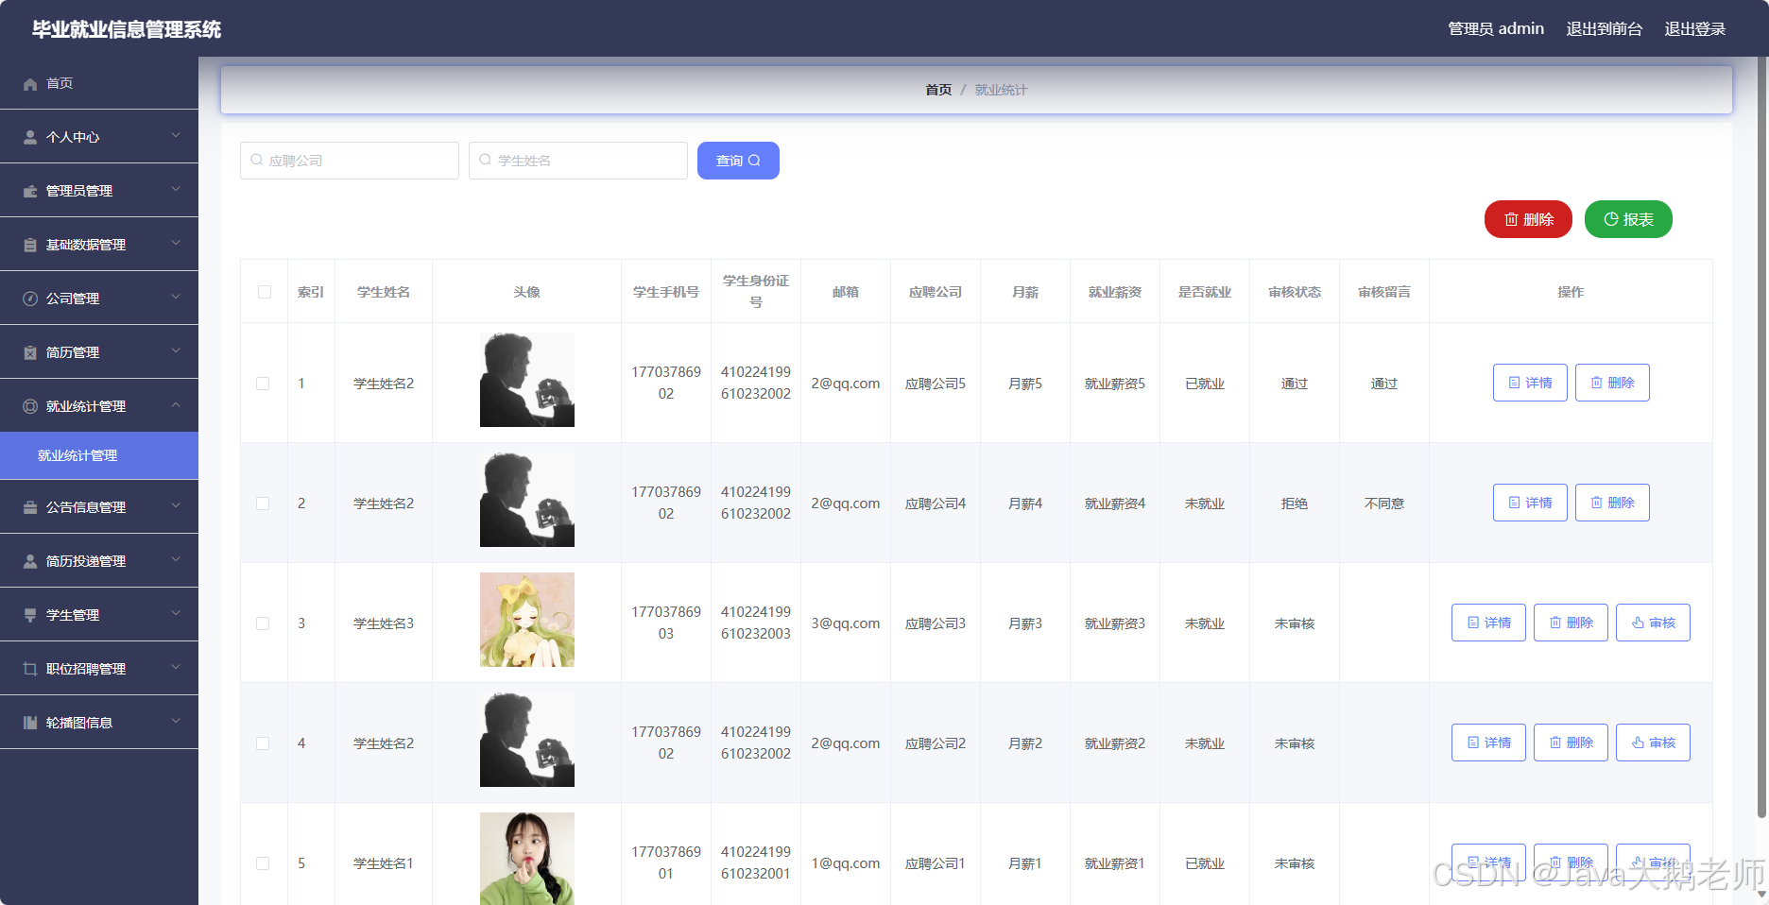Click the trophy icon for 学生管理
The image size is (1769, 905).
[x=30, y=615]
